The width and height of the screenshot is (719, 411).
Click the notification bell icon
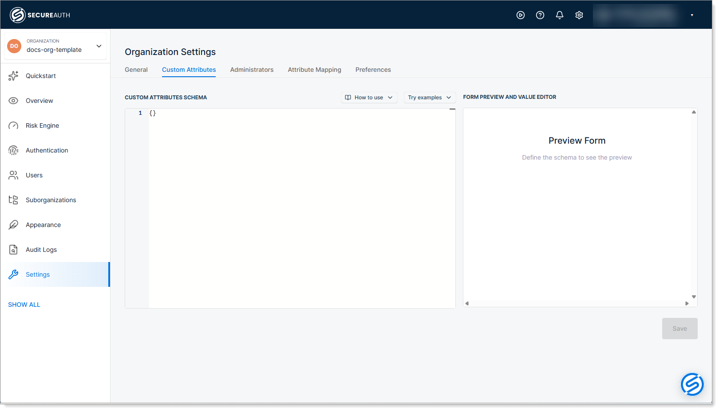[x=559, y=15]
